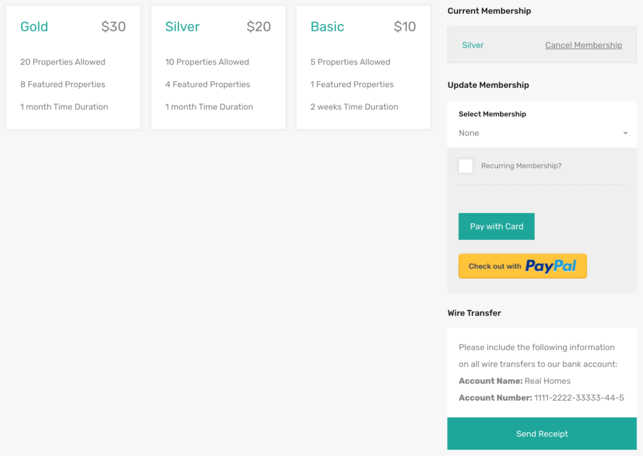
Task: Click the Account Number wire transfer text
Action: (x=541, y=398)
